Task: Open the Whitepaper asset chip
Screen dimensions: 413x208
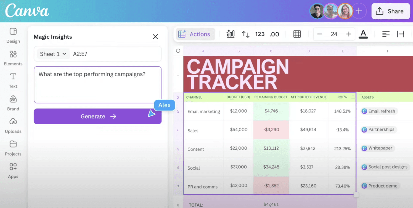Action: [378, 148]
